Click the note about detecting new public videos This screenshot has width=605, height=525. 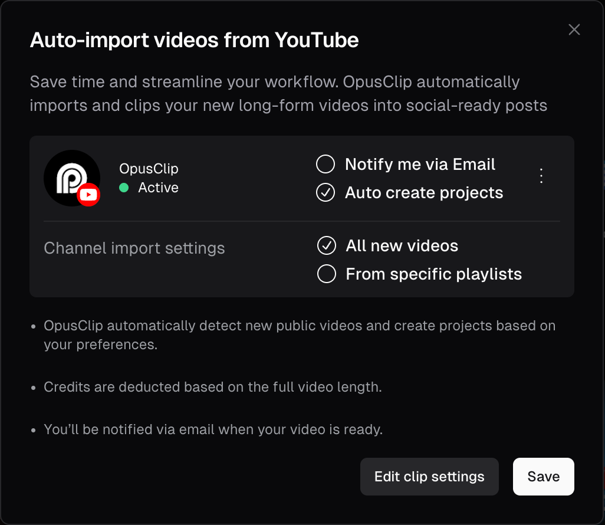coord(300,335)
